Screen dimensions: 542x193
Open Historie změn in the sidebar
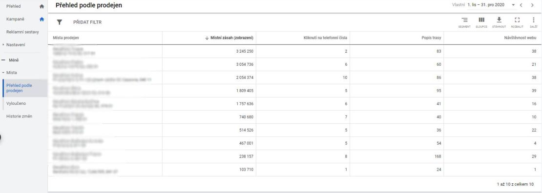coord(19,116)
